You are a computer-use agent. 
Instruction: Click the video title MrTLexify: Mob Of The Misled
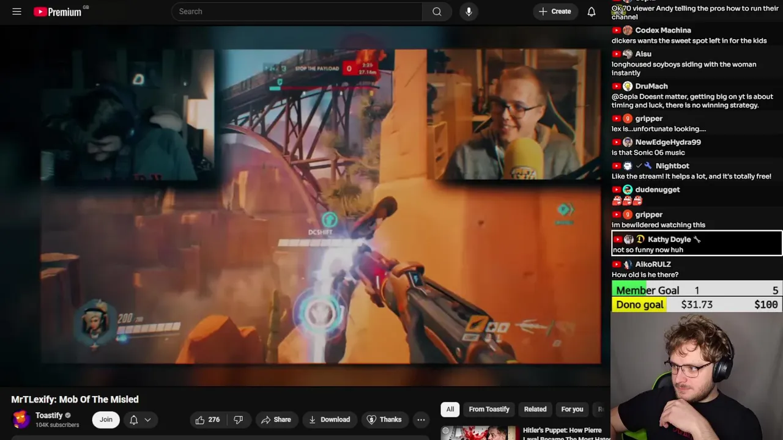tap(75, 399)
